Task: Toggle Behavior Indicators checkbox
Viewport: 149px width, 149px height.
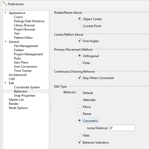Action: click(x=80, y=142)
